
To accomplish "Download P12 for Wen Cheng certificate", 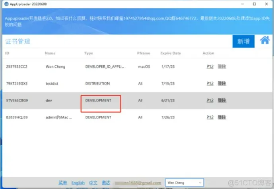I will tap(210, 66).
